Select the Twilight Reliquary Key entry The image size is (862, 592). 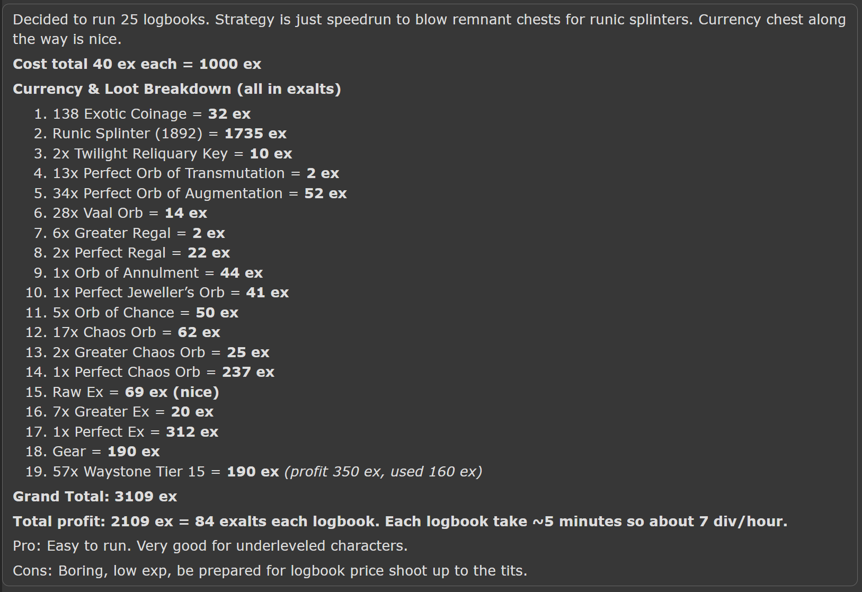(172, 154)
